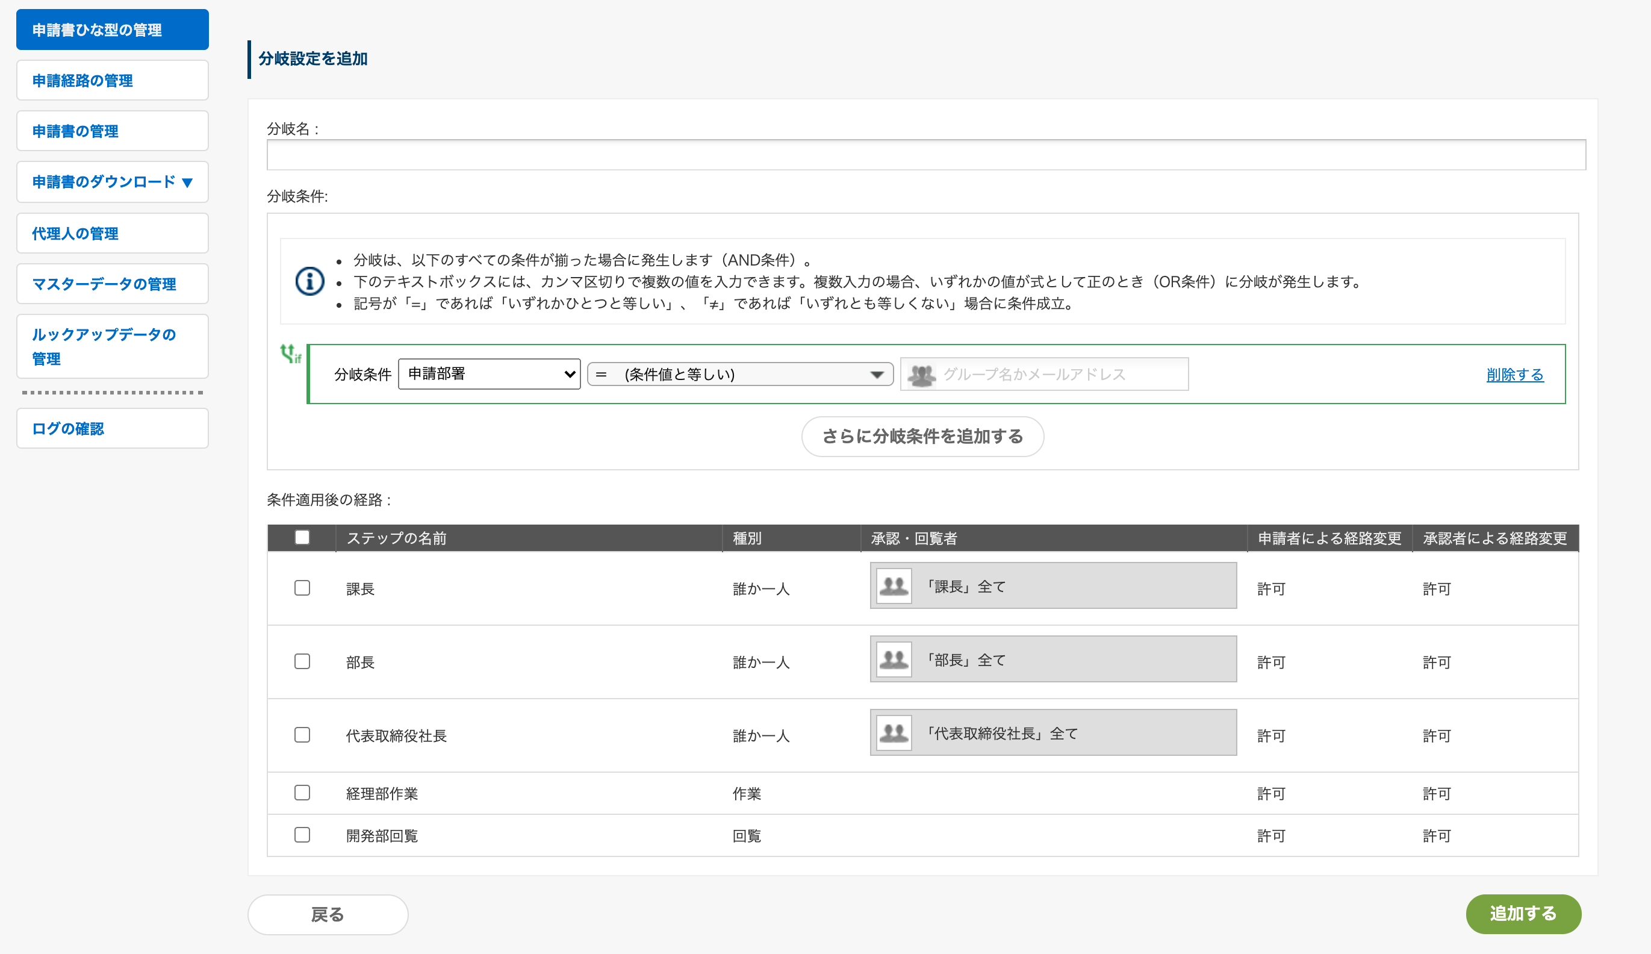Open the '= (条件値と等しい)' operator dropdown
Viewport: 1651px width, 954px height.
click(x=740, y=374)
